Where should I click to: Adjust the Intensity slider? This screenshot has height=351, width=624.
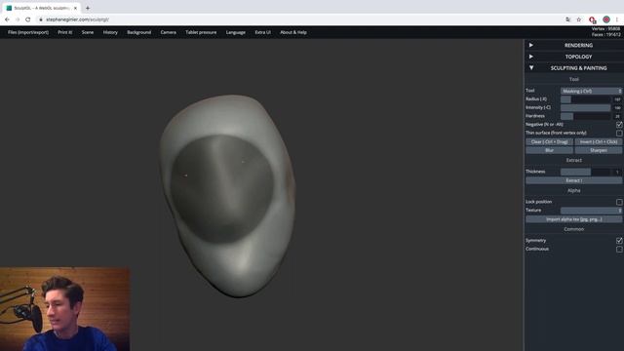tap(585, 108)
